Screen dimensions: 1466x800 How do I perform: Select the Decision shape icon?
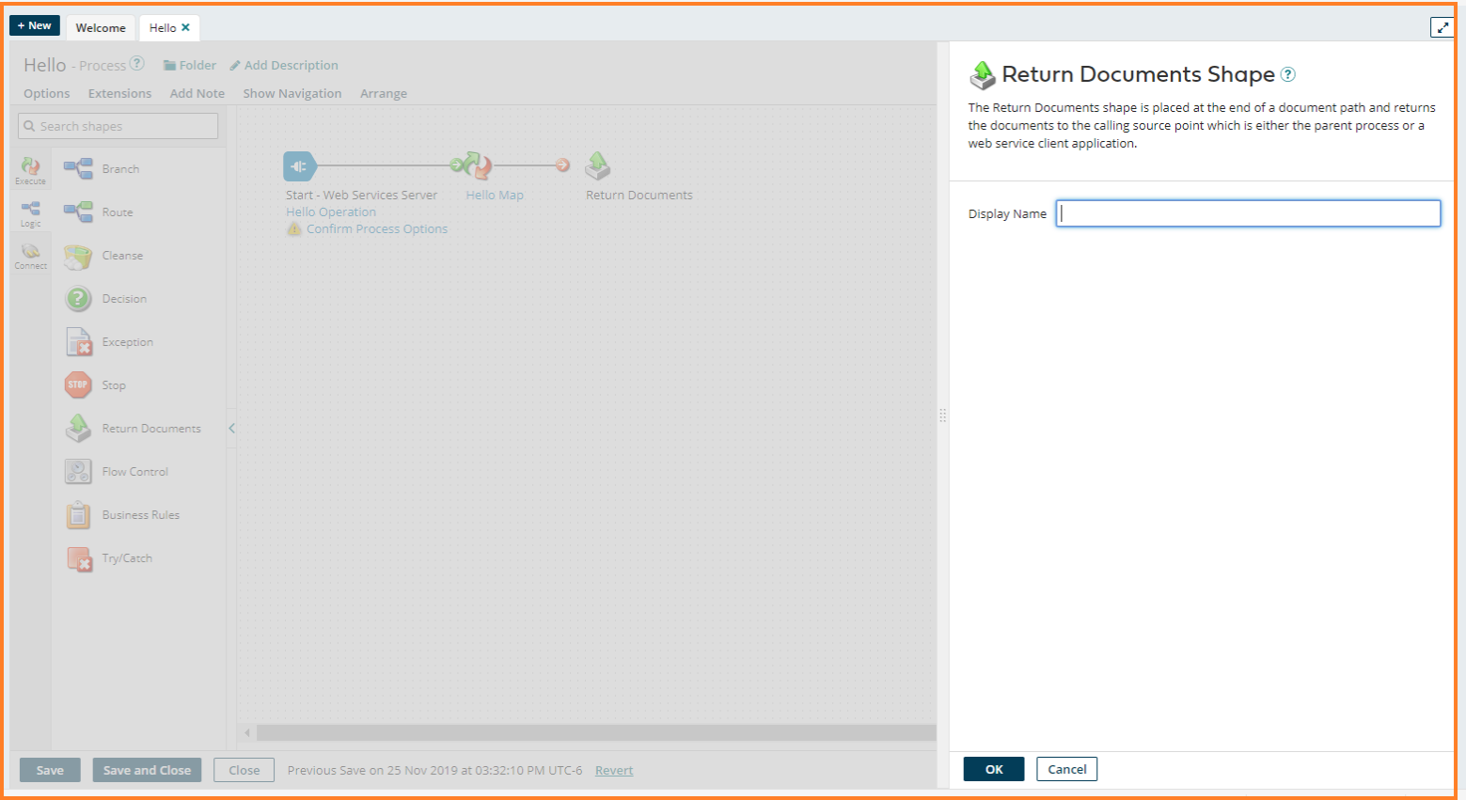point(78,299)
